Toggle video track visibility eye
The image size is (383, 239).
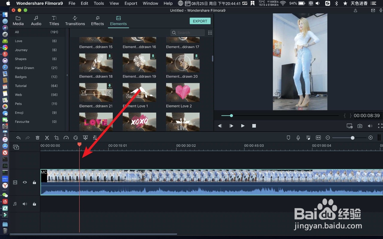[x=25, y=182]
